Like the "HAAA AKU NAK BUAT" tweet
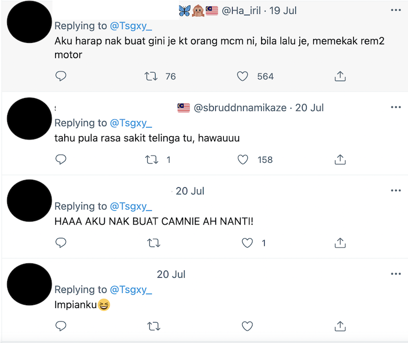 point(247,243)
